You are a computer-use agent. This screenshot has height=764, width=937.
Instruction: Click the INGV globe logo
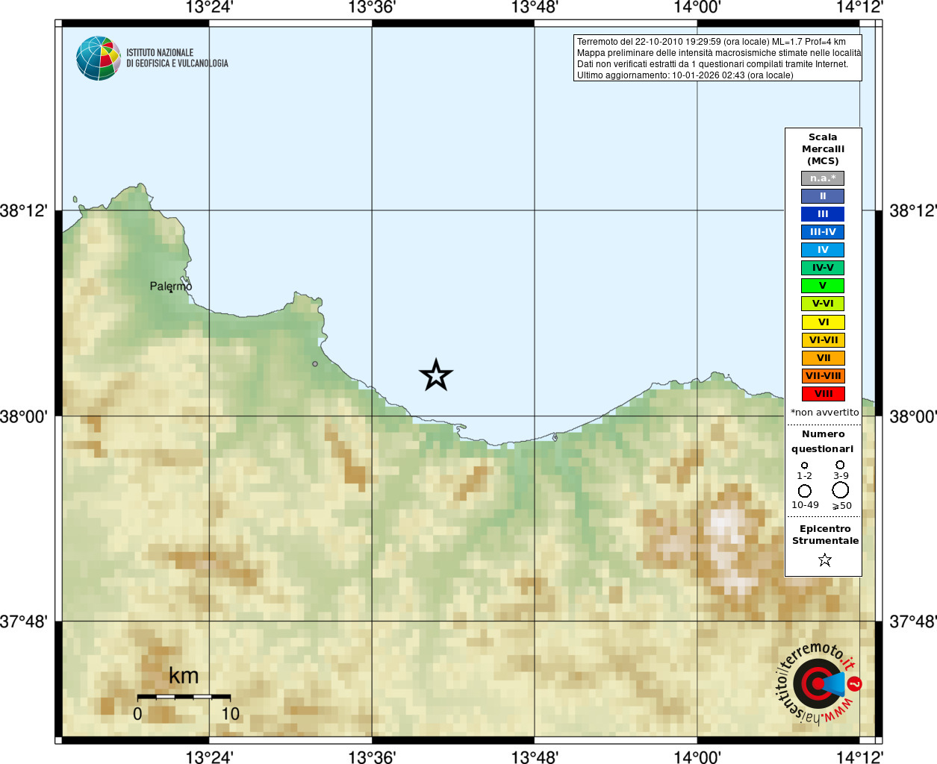99,58
